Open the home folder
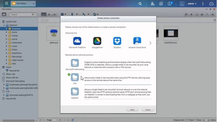Screen dimensions: 217x122 14,32
